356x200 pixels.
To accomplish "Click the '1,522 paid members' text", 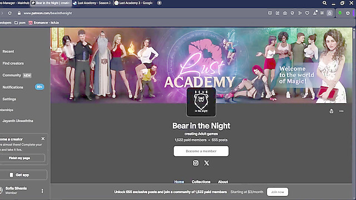I will pyautogui.click(x=190, y=140).
